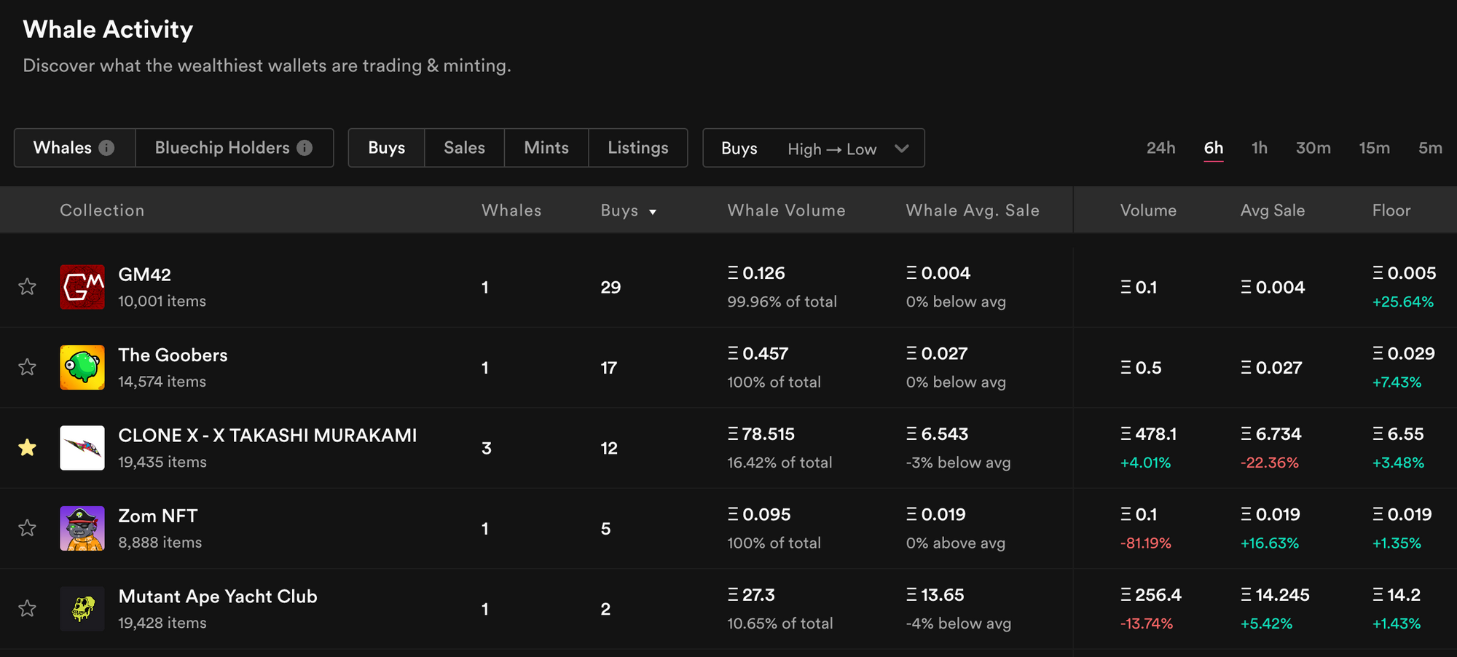Click CLONE X volume 478.1

pos(1148,434)
